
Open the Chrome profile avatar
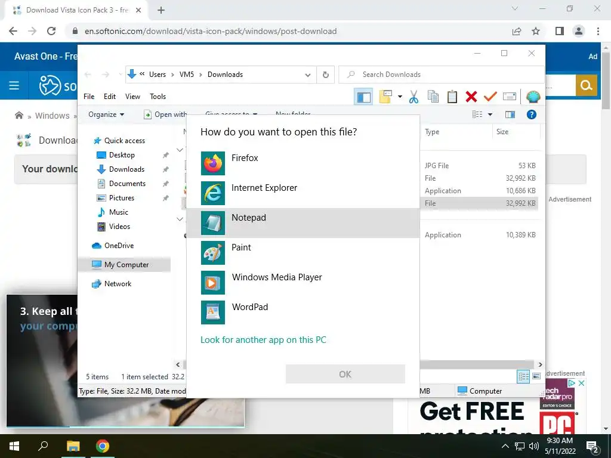579,31
